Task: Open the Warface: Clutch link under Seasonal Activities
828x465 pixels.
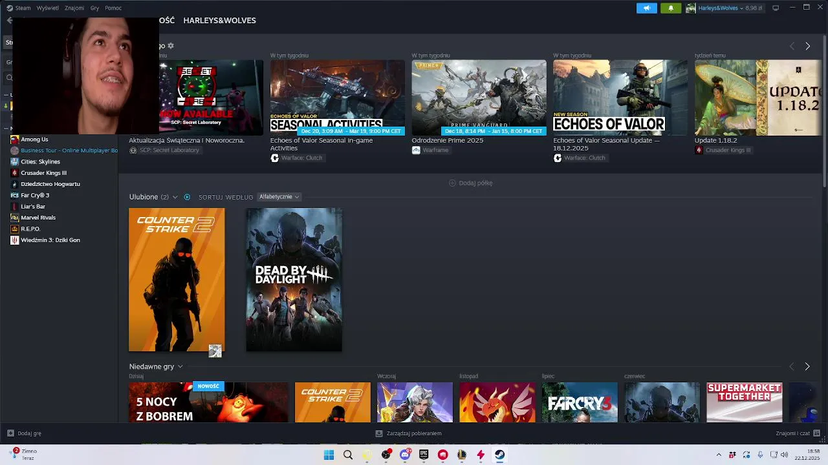Action: tap(296, 158)
